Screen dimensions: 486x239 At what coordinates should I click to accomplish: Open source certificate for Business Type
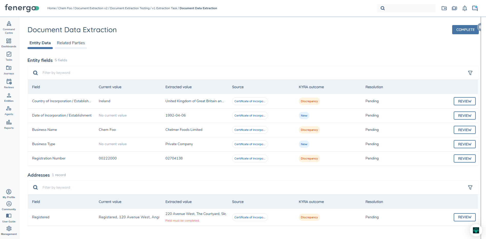click(250, 144)
